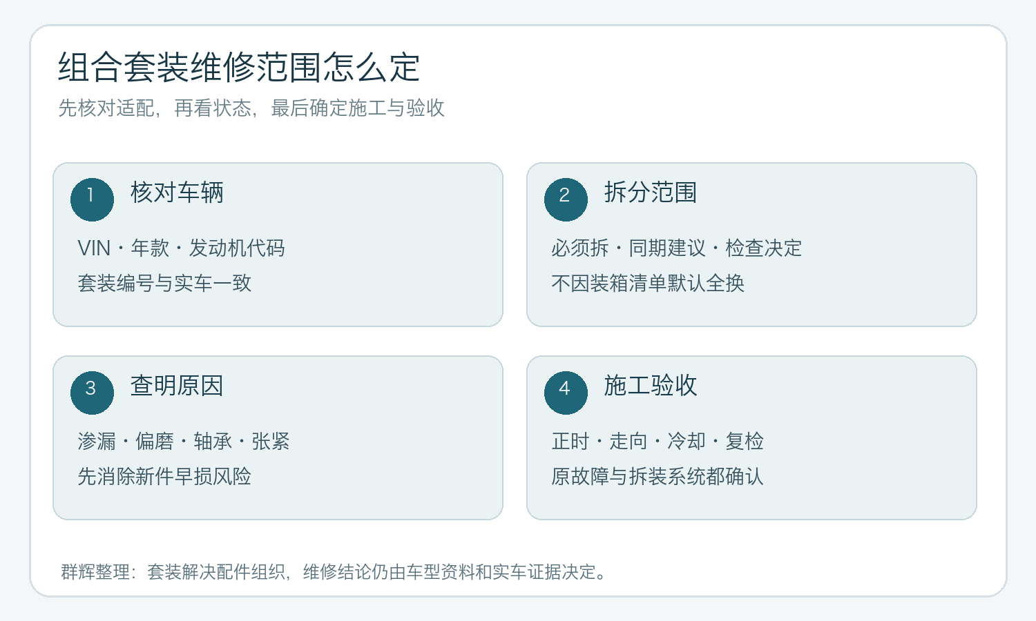Click the 正时 · 走向 · 冷却 · 复检 line
The height and width of the screenshot is (621, 1036).
pos(658,442)
